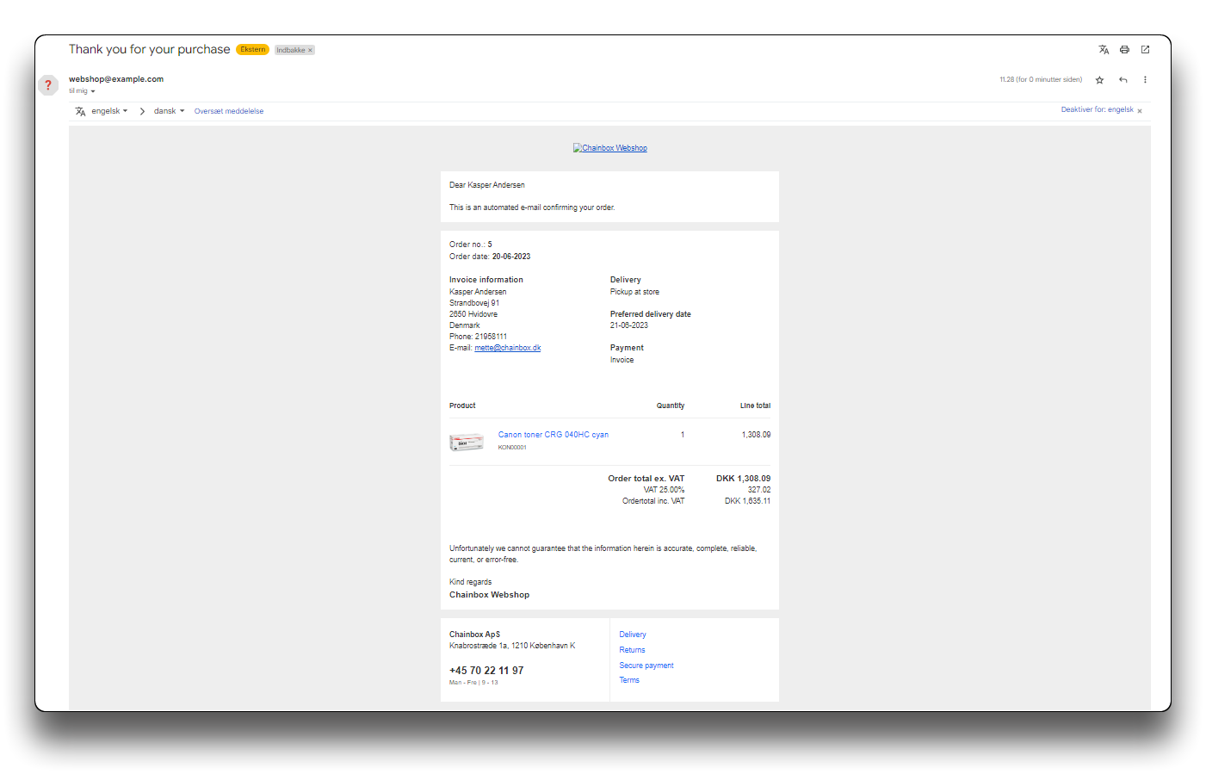
Task: Expand the 'til mig' recipient details
Action: (x=92, y=91)
